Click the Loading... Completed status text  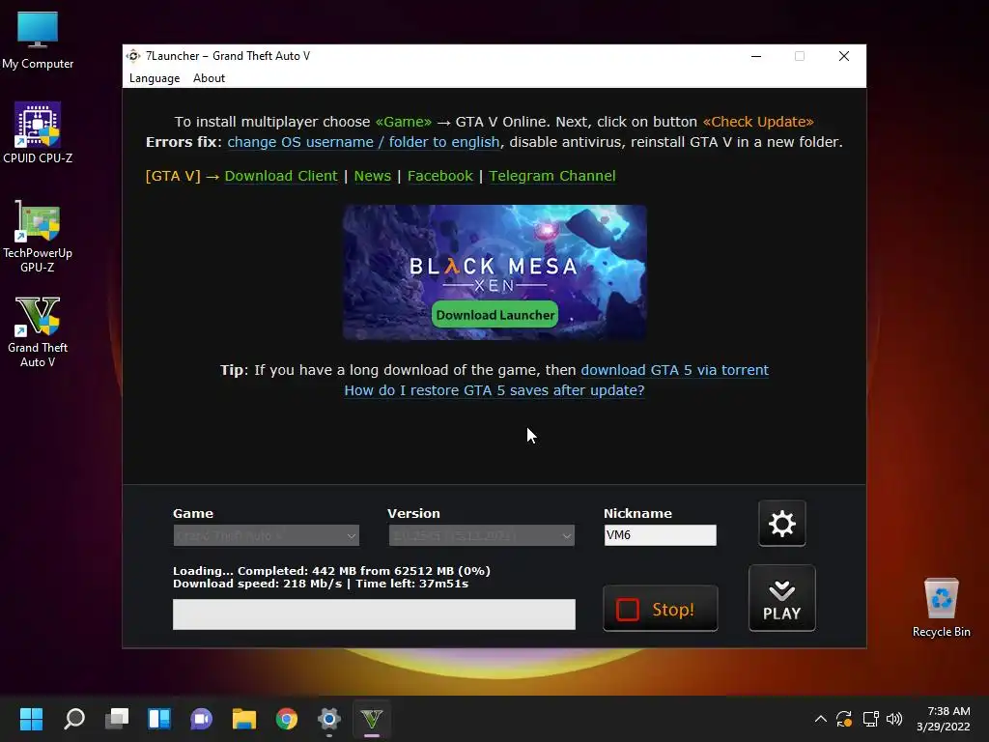click(332, 571)
